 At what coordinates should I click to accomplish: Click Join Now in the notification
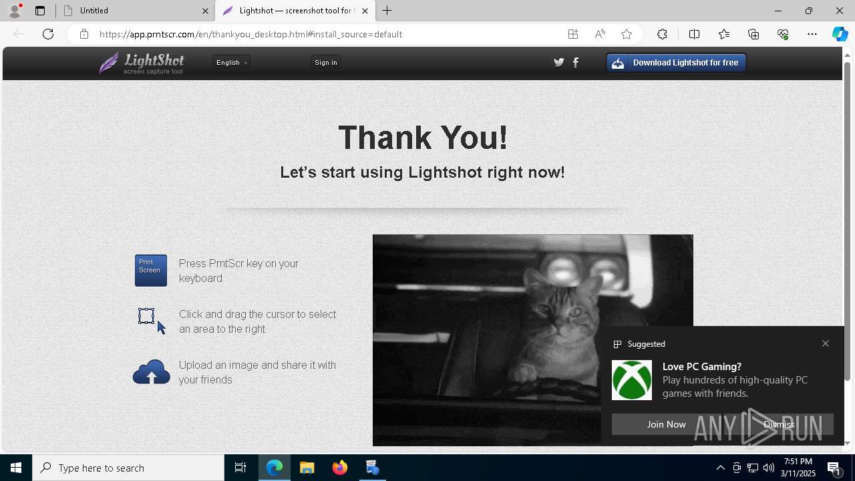click(666, 424)
